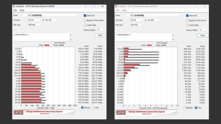This screenshot has height=124, width=221.
Task: Toggle Direct I/O checkbox in left window
Action: (x=85, y=16)
